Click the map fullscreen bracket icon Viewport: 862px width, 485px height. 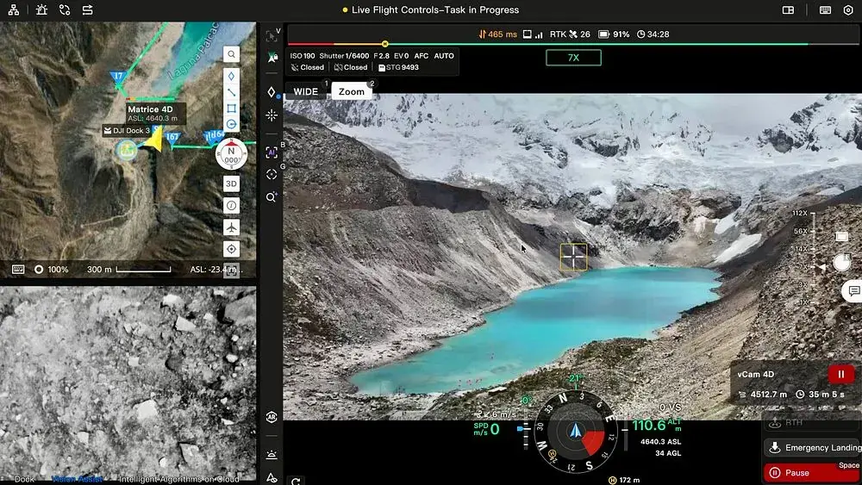pyautogui.click(x=231, y=270)
